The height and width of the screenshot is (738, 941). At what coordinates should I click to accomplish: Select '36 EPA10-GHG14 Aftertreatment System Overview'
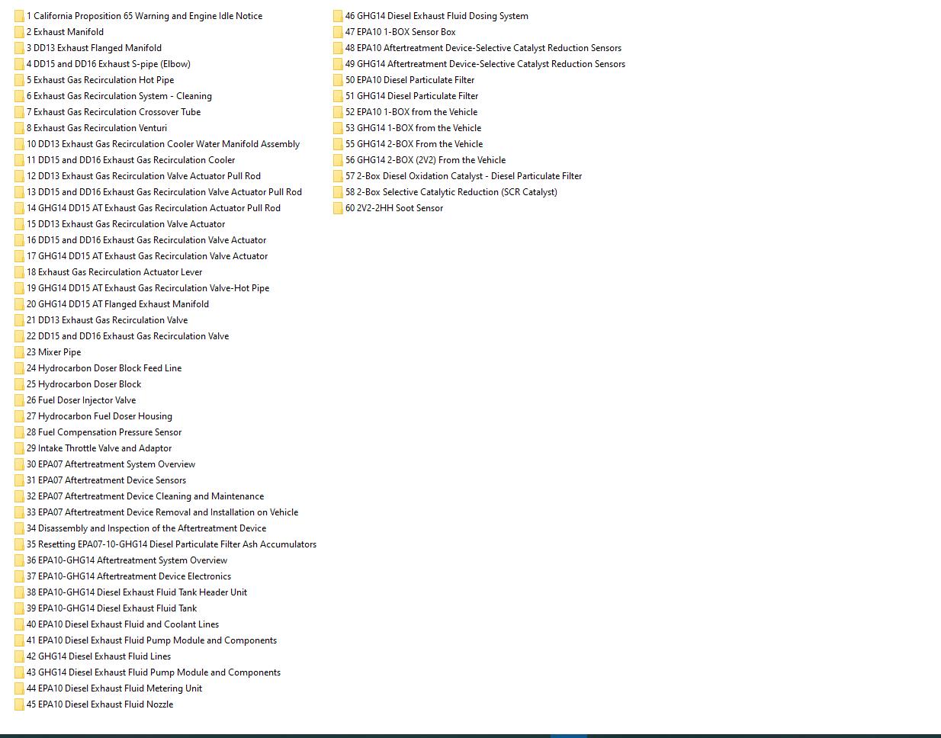(x=127, y=560)
